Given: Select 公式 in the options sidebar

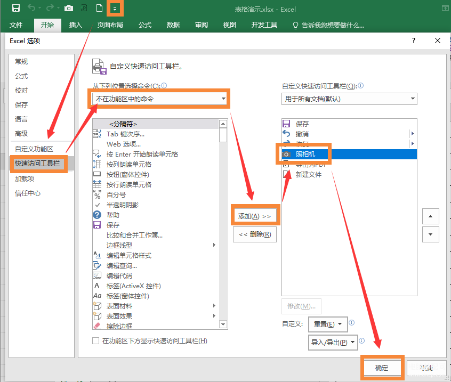Looking at the screenshot, I should click(x=21, y=76).
